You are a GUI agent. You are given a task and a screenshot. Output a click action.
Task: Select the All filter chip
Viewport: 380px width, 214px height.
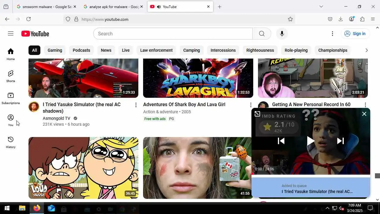[x=34, y=50]
